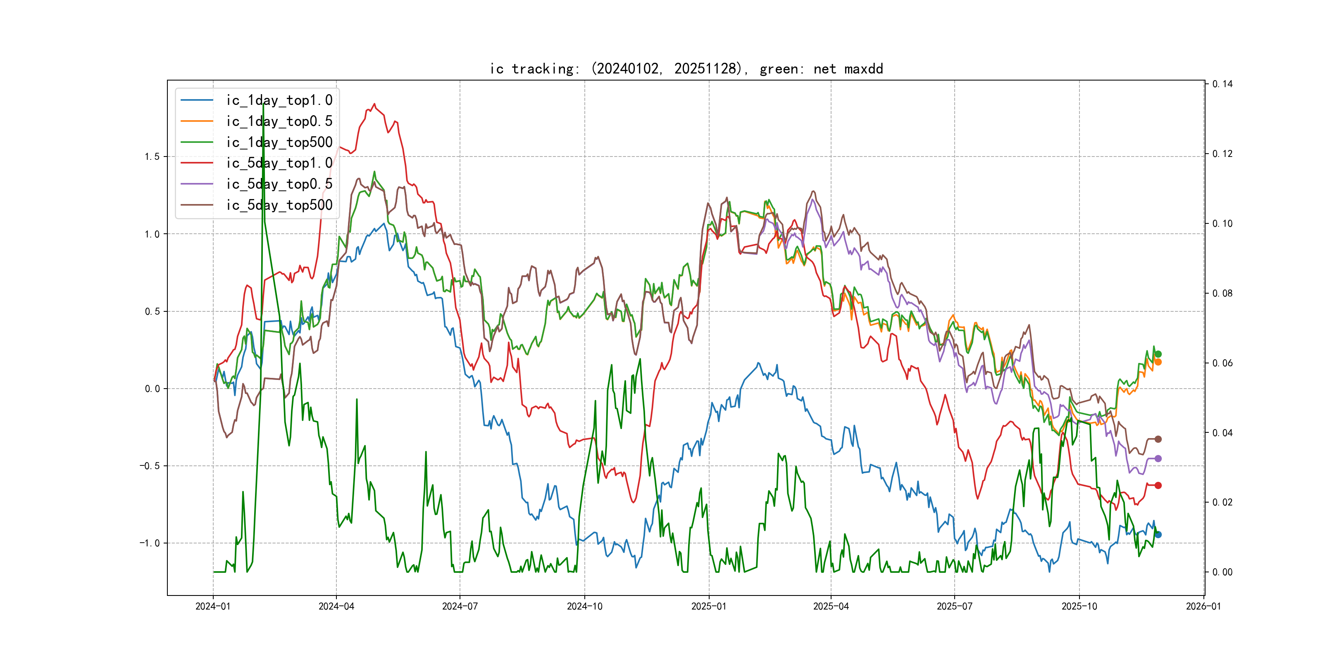Click the 2024-04 x-axis tick label
The height and width of the screenshot is (669, 1339).
tap(336, 607)
